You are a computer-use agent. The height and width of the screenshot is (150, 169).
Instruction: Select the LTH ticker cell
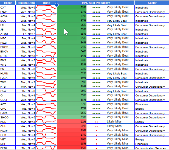(8, 25)
